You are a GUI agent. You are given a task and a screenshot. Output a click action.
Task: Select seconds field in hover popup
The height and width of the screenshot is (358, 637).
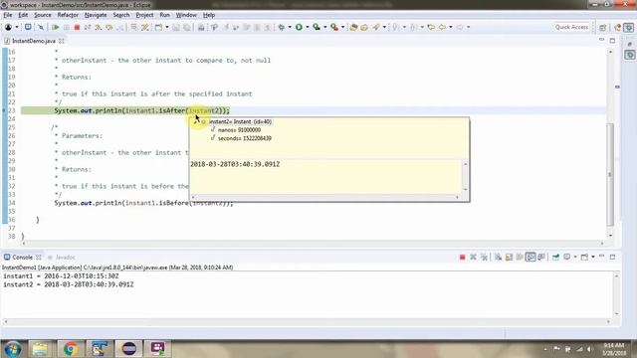244,138
